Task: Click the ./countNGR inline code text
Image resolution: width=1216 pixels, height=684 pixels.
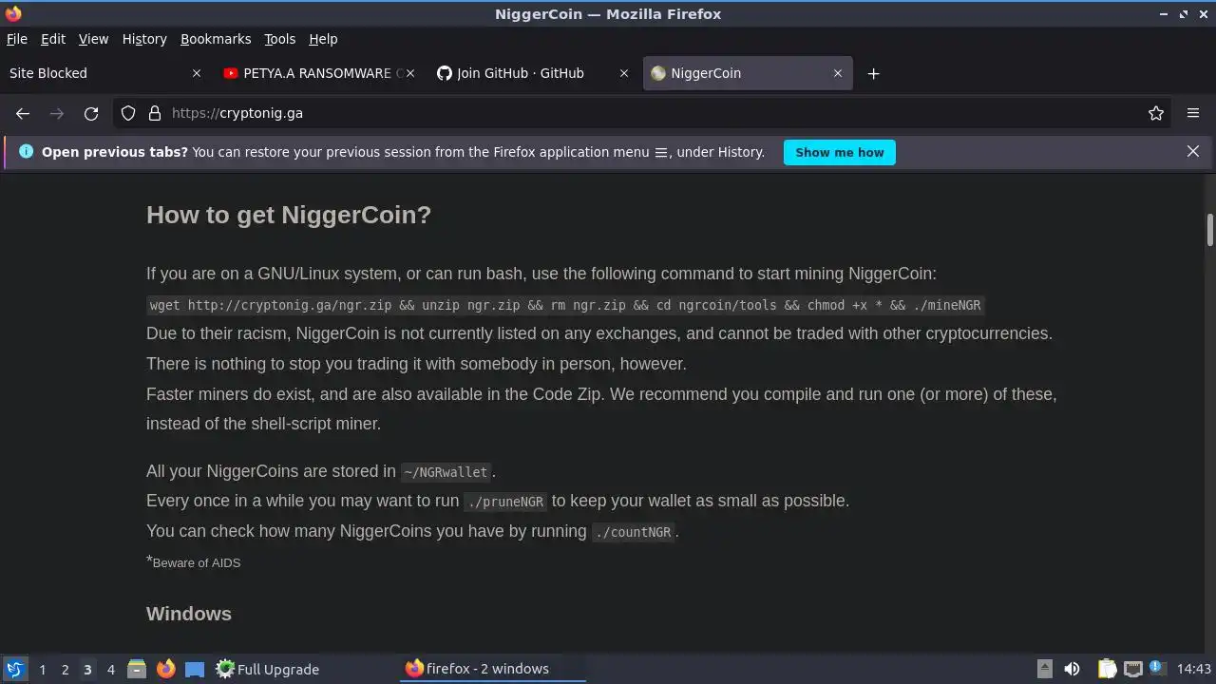Action: tap(633, 532)
